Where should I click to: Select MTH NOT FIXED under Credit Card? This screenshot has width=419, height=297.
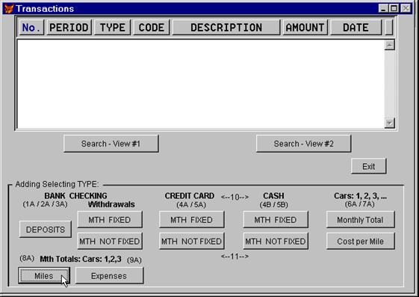pos(192,241)
